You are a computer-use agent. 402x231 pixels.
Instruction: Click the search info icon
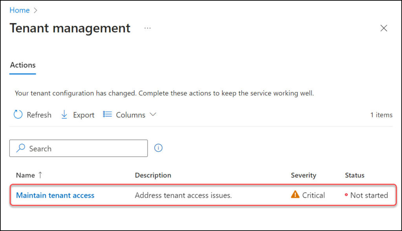coord(158,148)
